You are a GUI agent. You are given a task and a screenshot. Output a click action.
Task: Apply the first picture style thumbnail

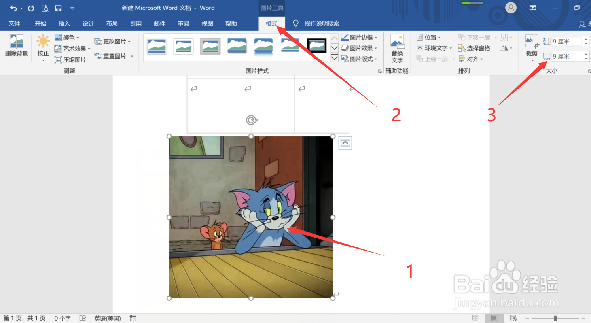click(157, 46)
